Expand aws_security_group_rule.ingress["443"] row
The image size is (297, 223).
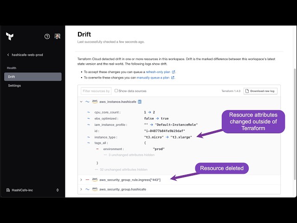81,180
